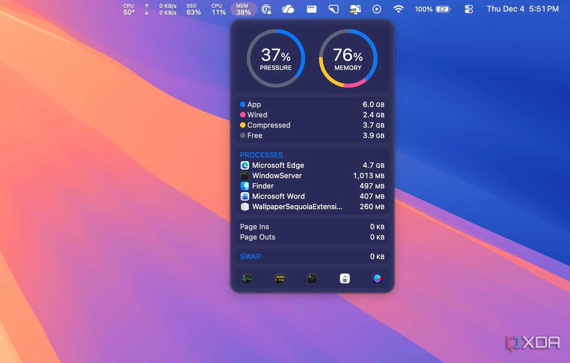This screenshot has height=363, width=570.
Task: Click the Microsoft Edge process icon
Action: tap(245, 165)
